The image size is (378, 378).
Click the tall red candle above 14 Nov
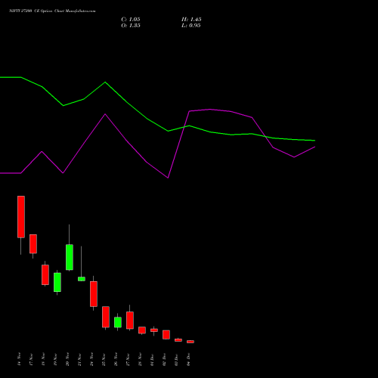(21, 217)
